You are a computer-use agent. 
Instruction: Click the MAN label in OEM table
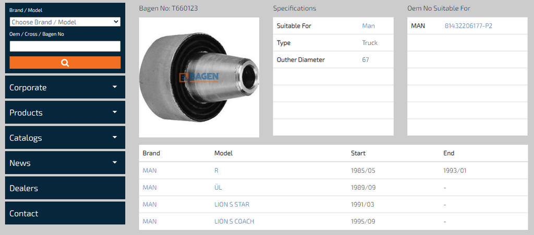coord(418,26)
